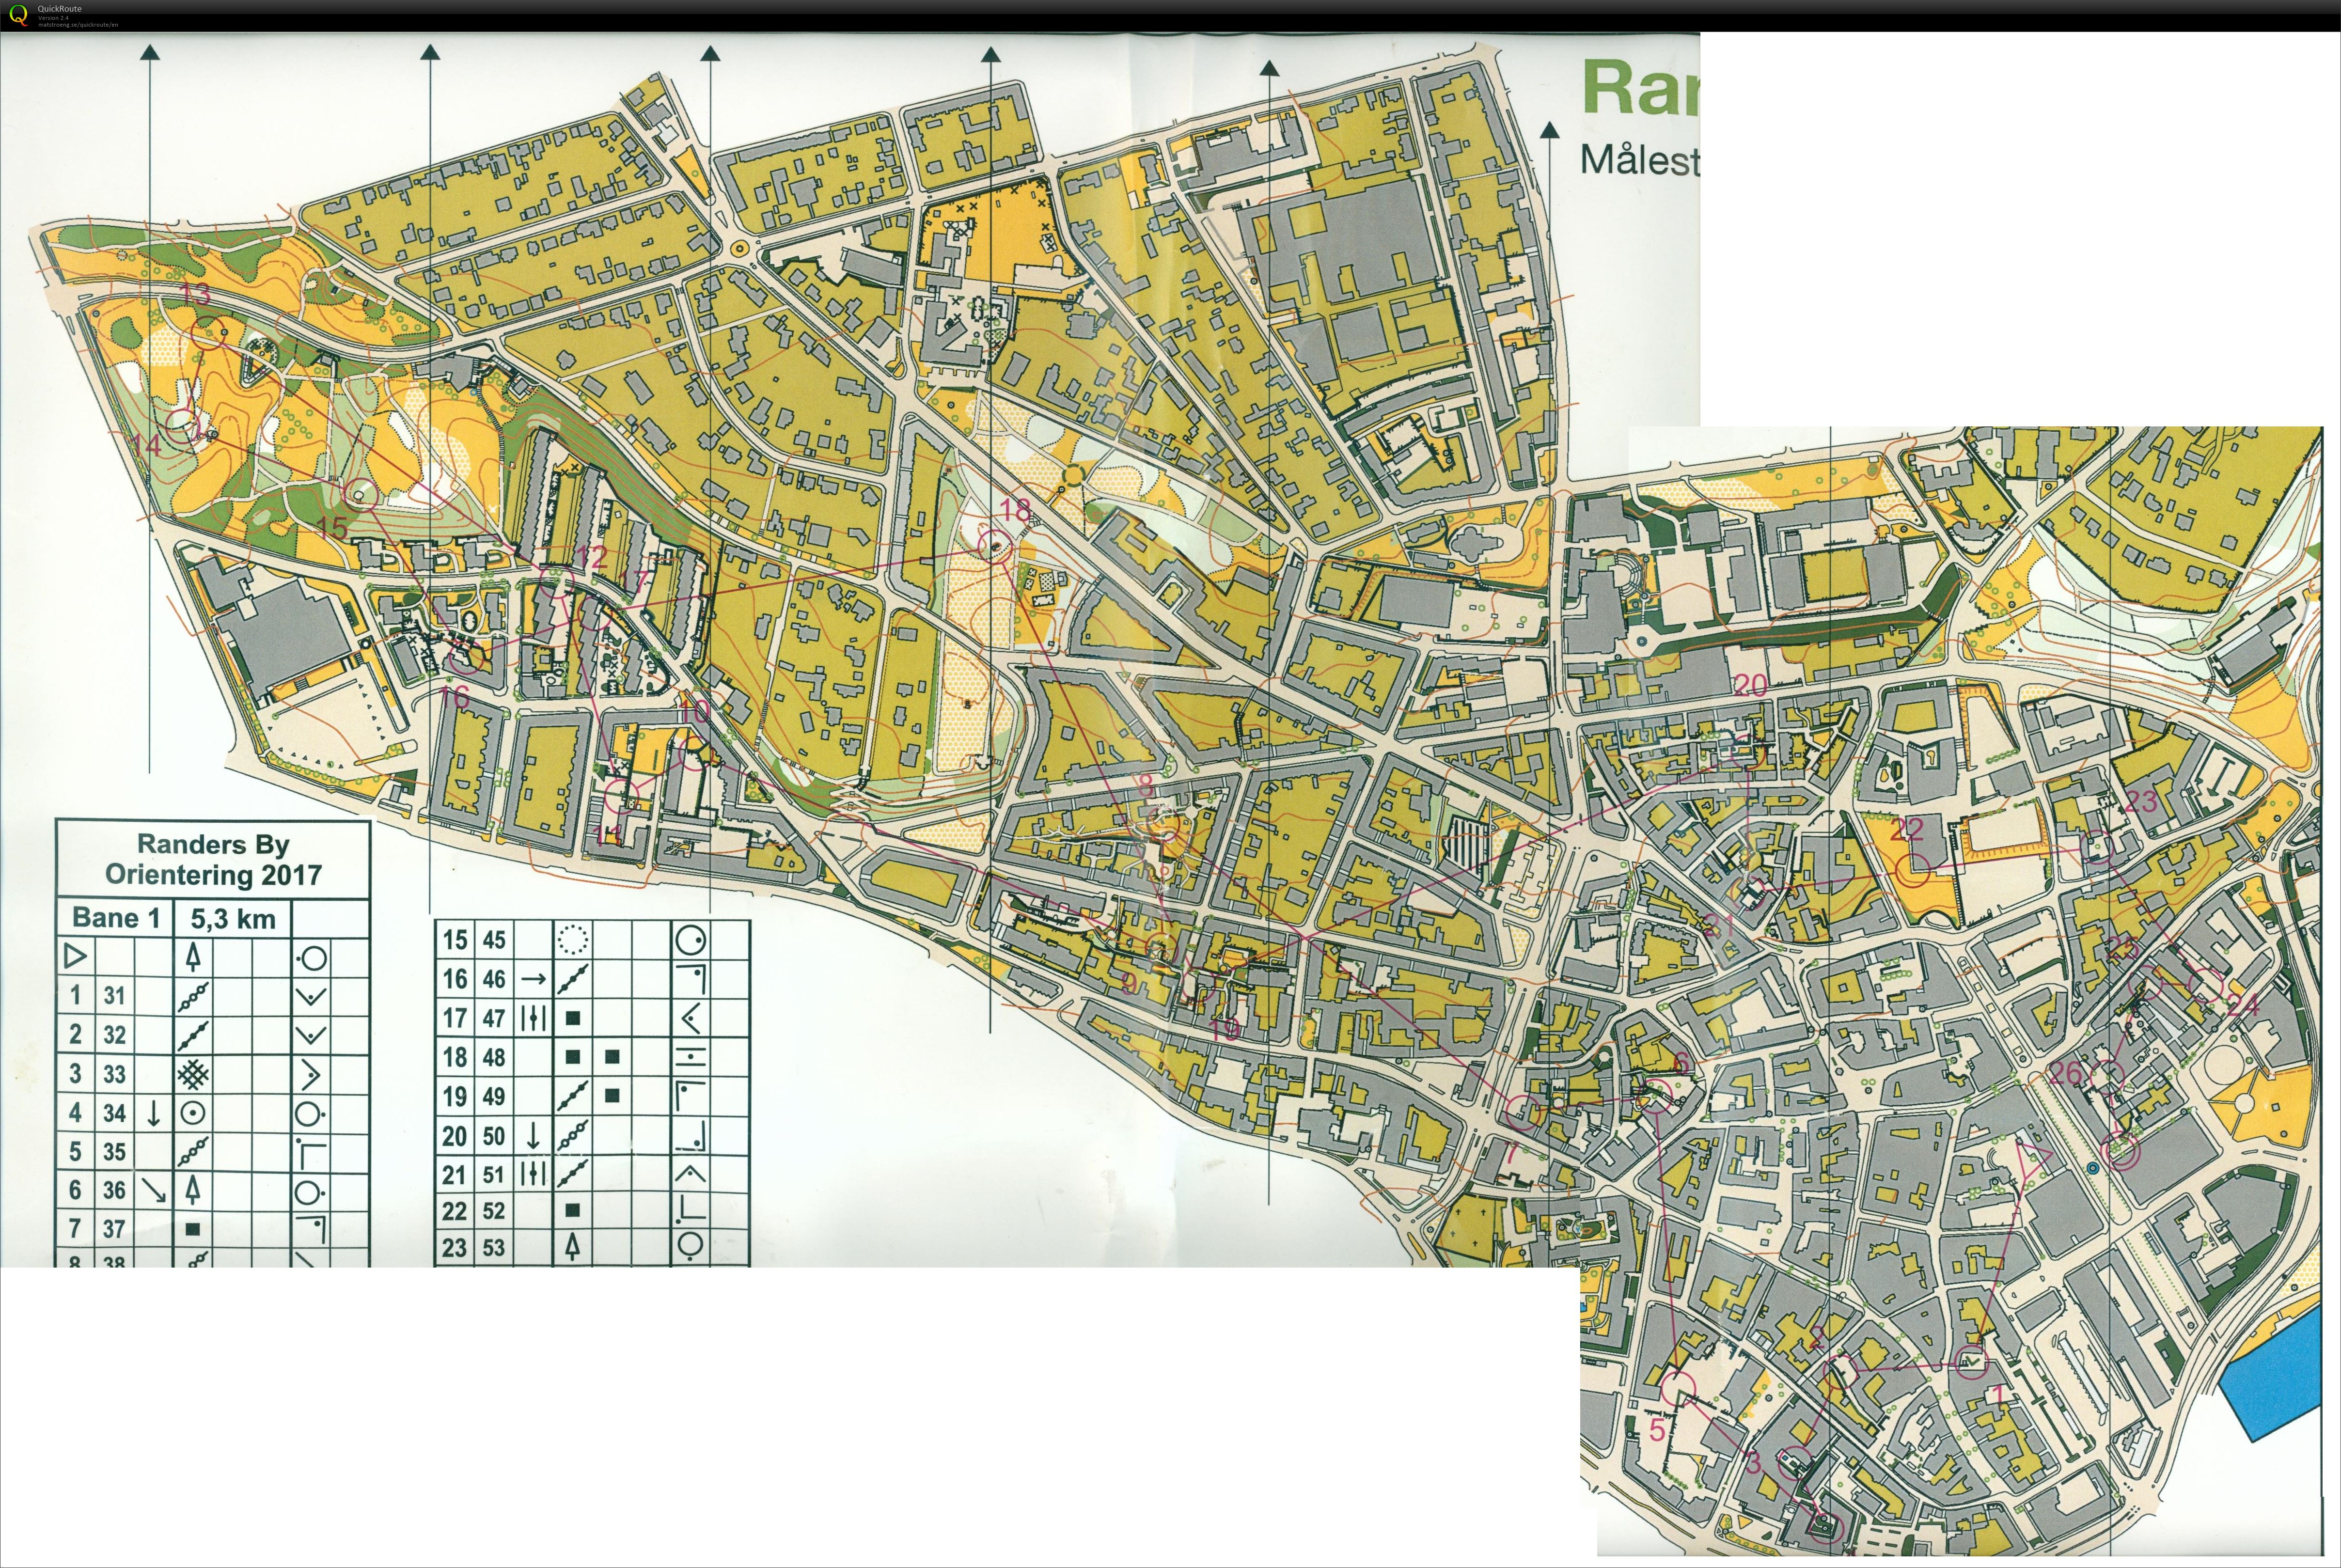Select the crosshatch symbol in row 3 (33)
2341x1568 pixels.
tap(193, 1075)
